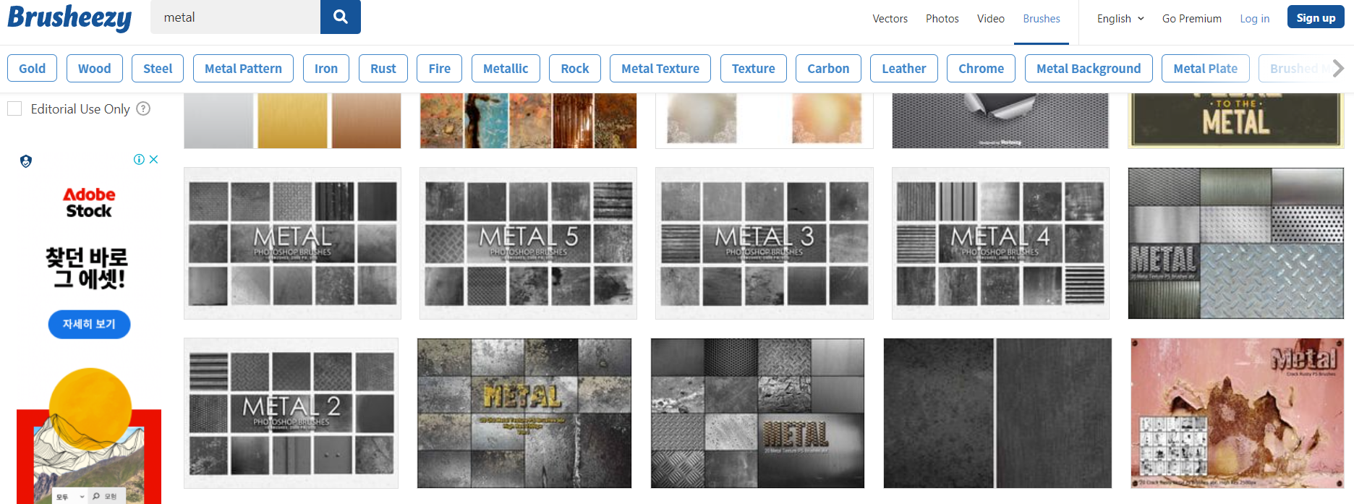Click the Log in link
Viewport: 1354px width, 504px height.
(1254, 19)
